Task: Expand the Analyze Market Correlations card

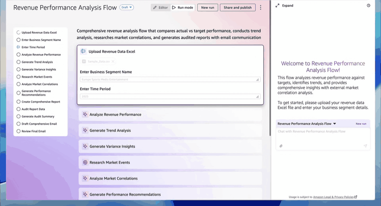Action: (170, 178)
